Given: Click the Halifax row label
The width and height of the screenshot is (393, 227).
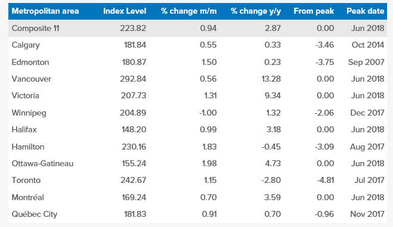Looking at the screenshot, I should tap(24, 130).
